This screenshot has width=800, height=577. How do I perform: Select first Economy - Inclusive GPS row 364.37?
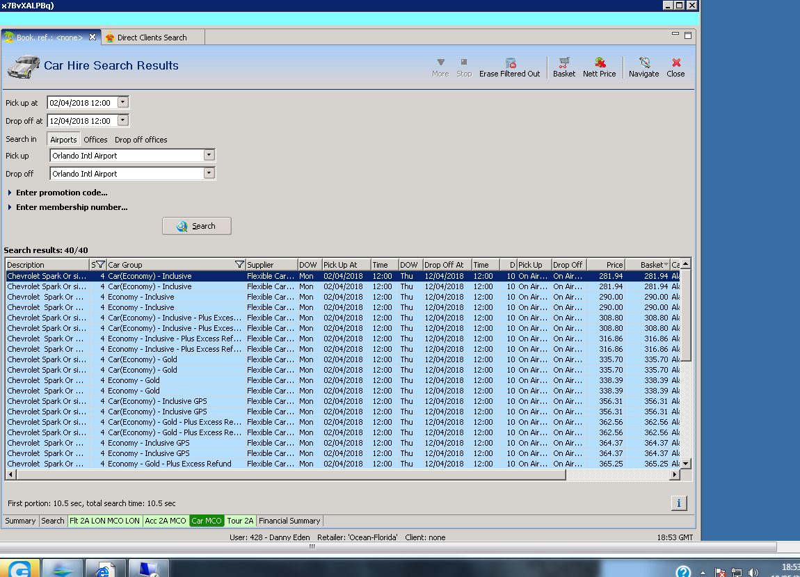point(343,443)
